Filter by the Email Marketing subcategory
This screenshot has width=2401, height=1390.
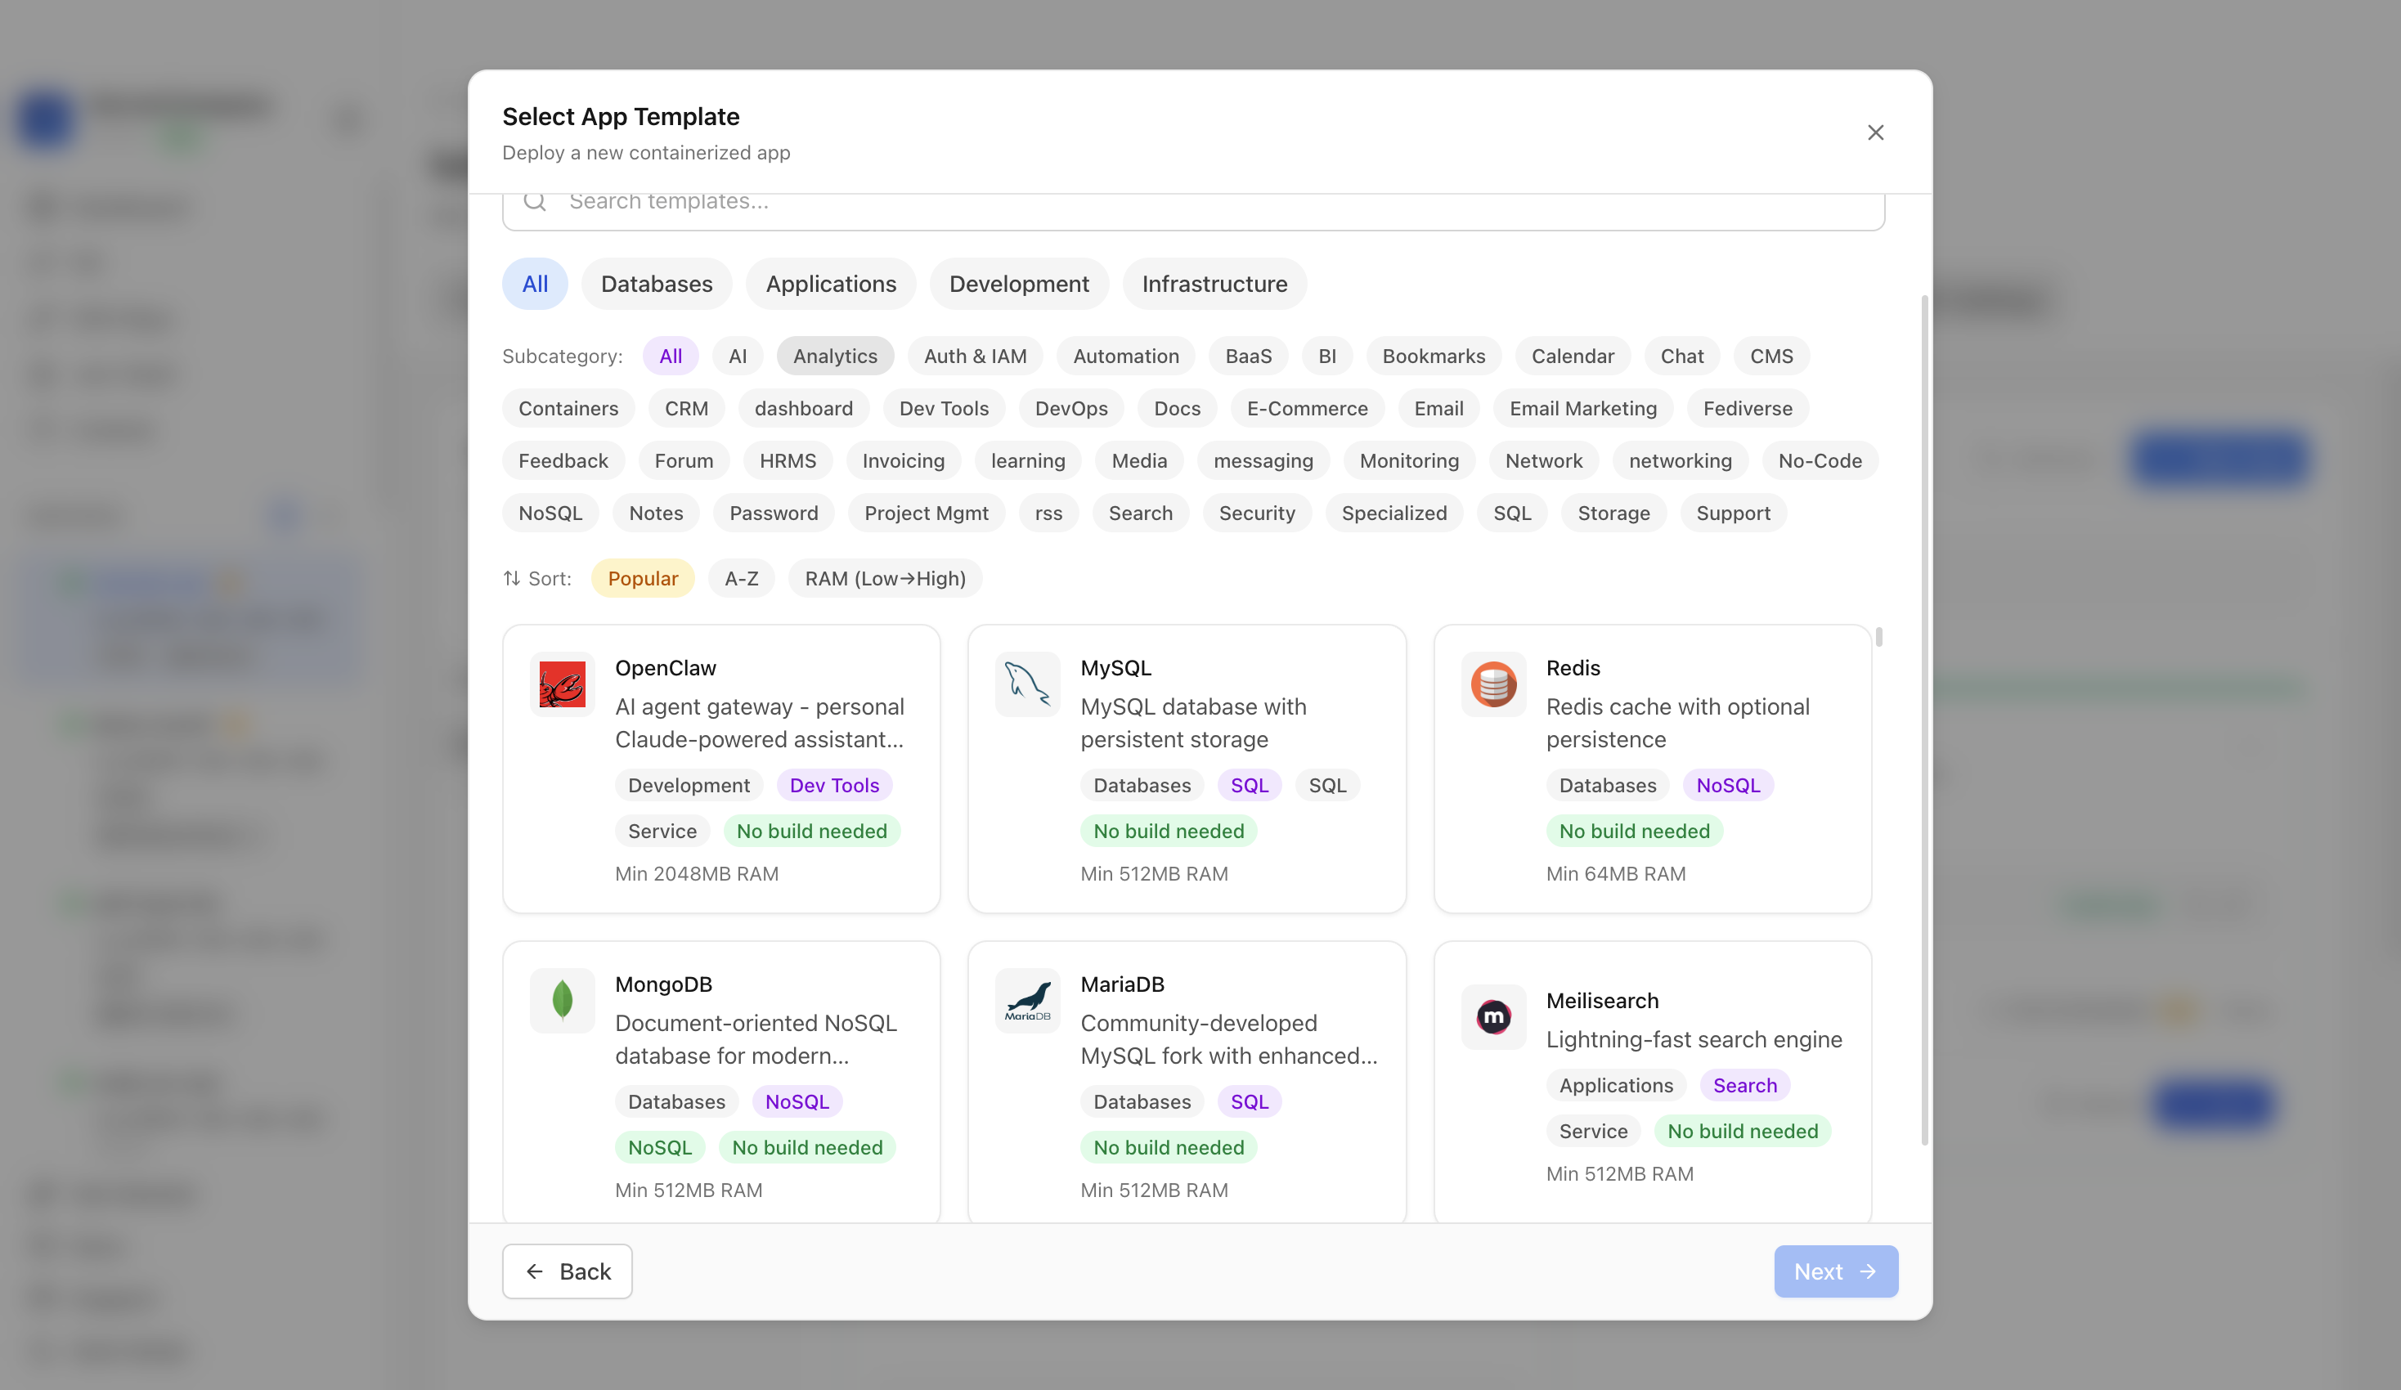(x=1582, y=408)
